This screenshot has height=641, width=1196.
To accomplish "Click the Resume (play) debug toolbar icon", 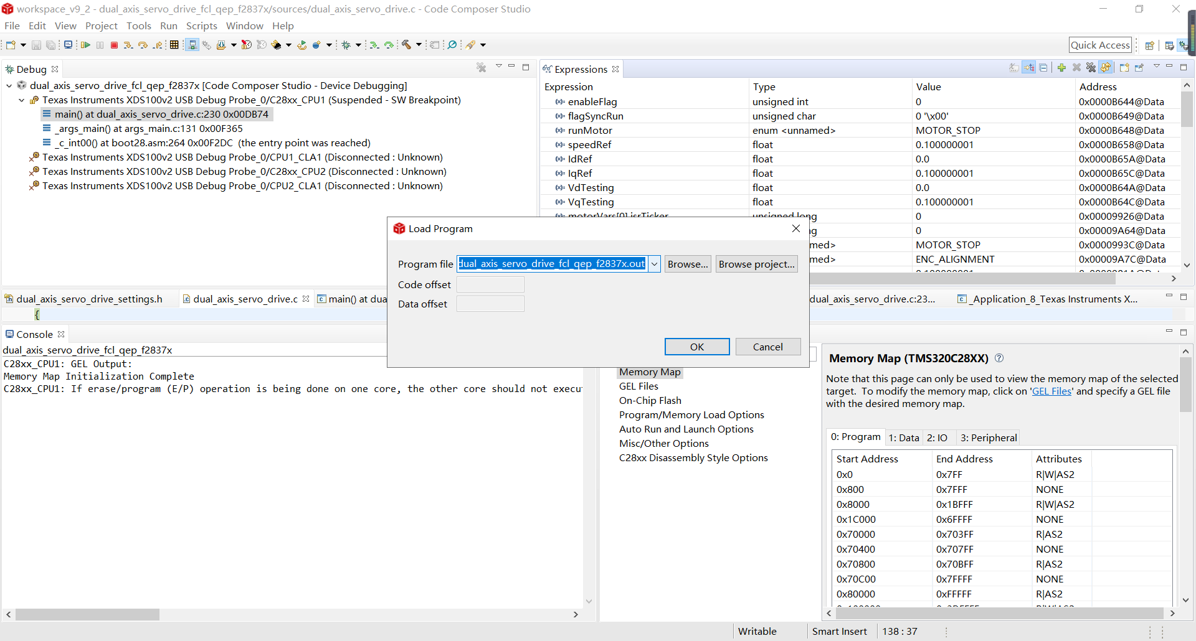I will tap(85, 45).
